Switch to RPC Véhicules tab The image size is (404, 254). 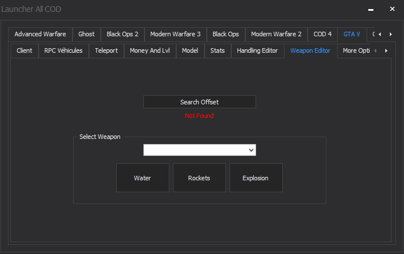[x=63, y=51]
